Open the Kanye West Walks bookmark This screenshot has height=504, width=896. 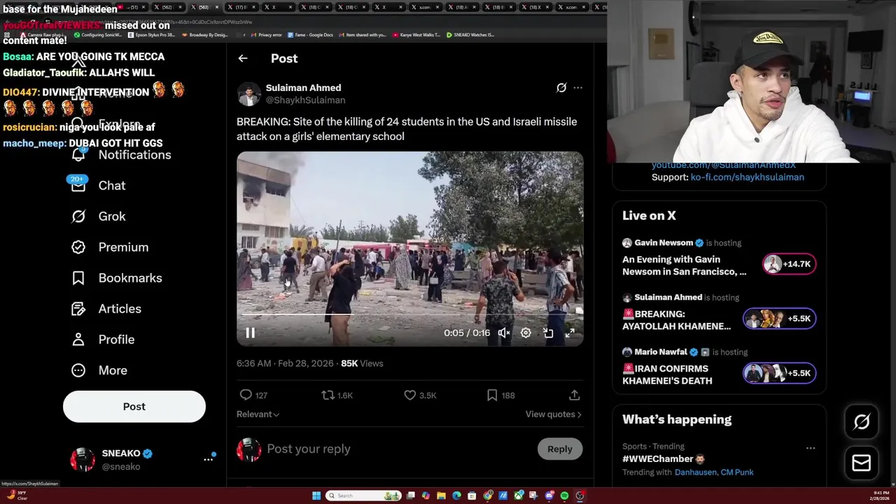[x=416, y=34]
